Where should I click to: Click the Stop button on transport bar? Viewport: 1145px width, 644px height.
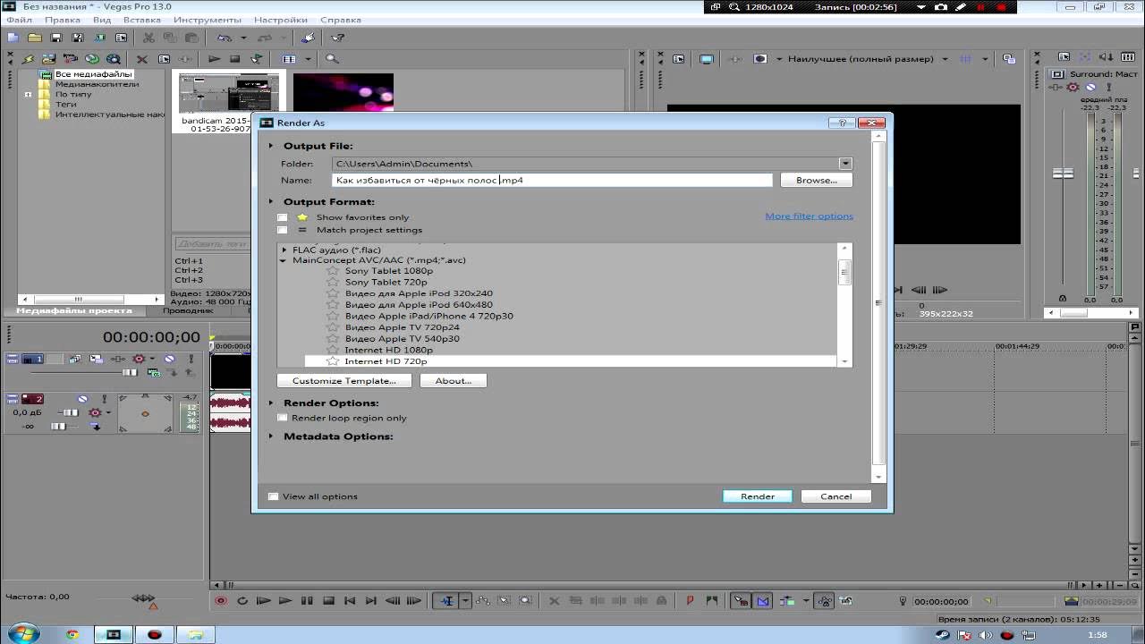pos(328,601)
